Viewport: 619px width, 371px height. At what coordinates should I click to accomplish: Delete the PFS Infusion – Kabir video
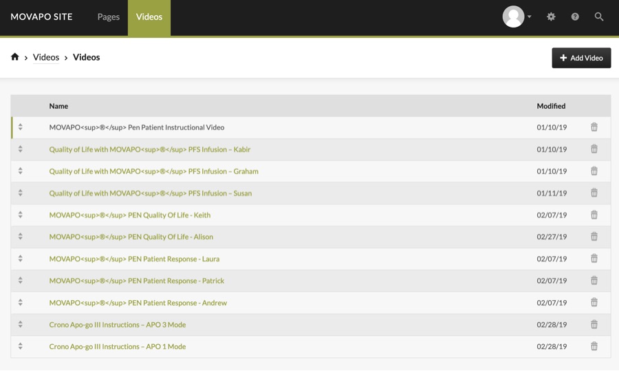594,149
